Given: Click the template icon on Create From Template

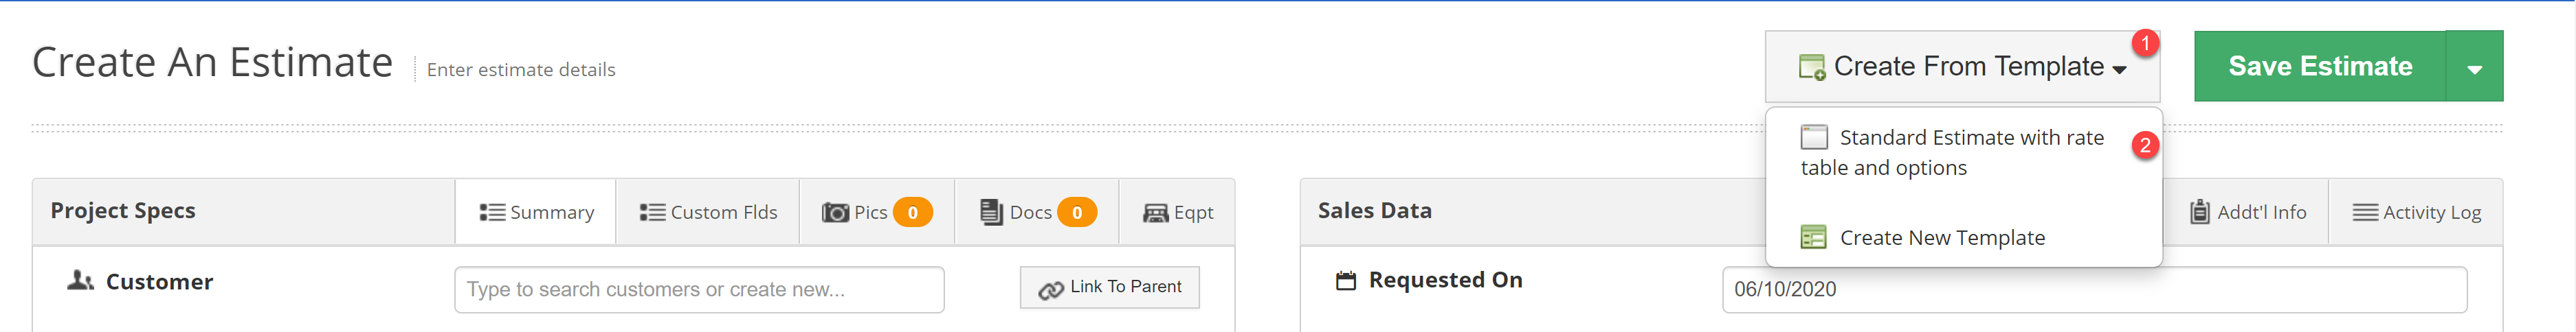Looking at the screenshot, I should [x=1811, y=67].
